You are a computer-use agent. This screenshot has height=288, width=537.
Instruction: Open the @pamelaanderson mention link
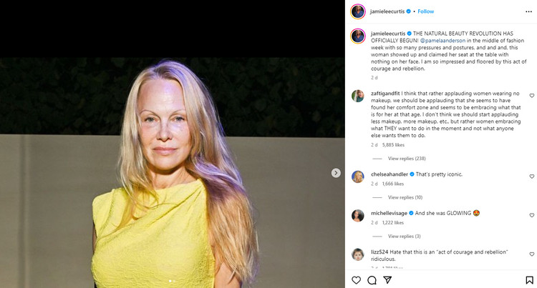pos(442,40)
